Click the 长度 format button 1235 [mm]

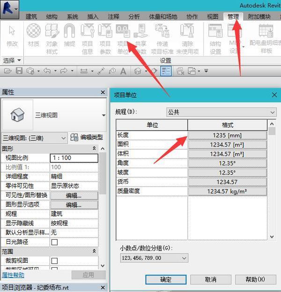(x=227, y=135)
